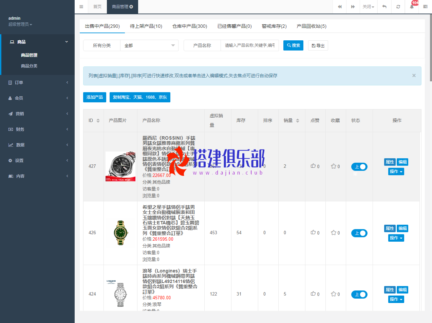The image size is (432, 323).
Task: Go to previous tabs with rewind icon
Action: pyautogui.click(x=339, y=7)
